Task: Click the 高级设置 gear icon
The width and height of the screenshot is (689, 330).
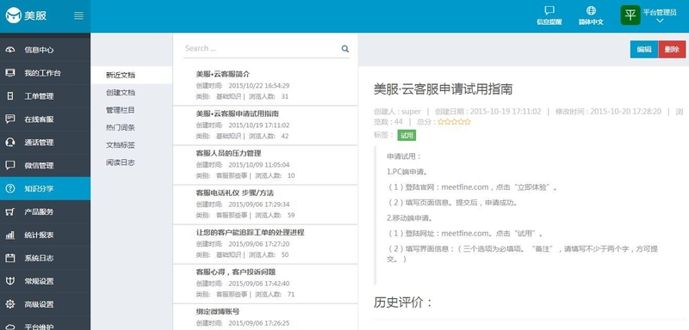Action: click(x=10, y=304)
